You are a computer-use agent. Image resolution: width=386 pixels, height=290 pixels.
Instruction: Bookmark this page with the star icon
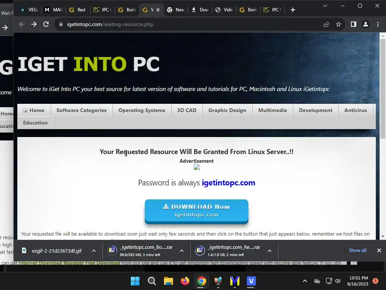[339, 24]
